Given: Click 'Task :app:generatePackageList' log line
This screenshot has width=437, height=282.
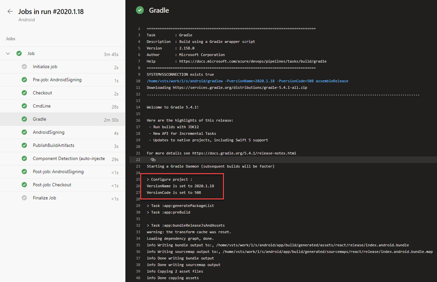Looking at the screenshot, I should click(180, 205).
